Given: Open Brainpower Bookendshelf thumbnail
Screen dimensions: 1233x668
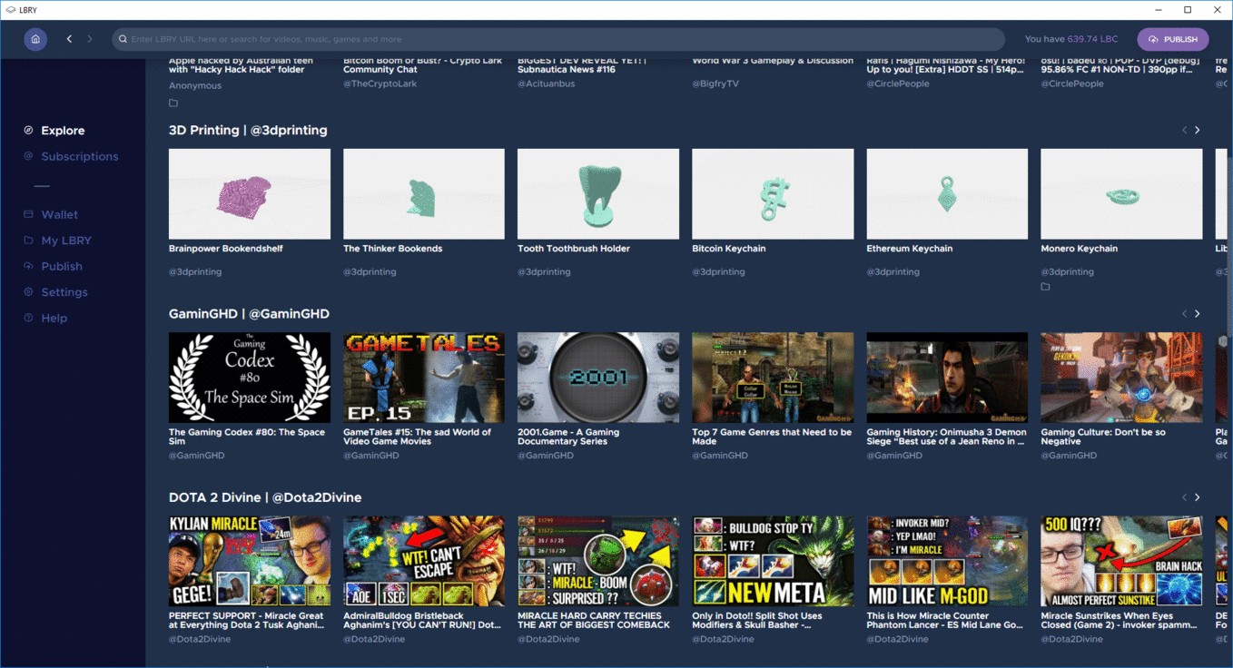Looking at the screenshot, I should (250, 194).
